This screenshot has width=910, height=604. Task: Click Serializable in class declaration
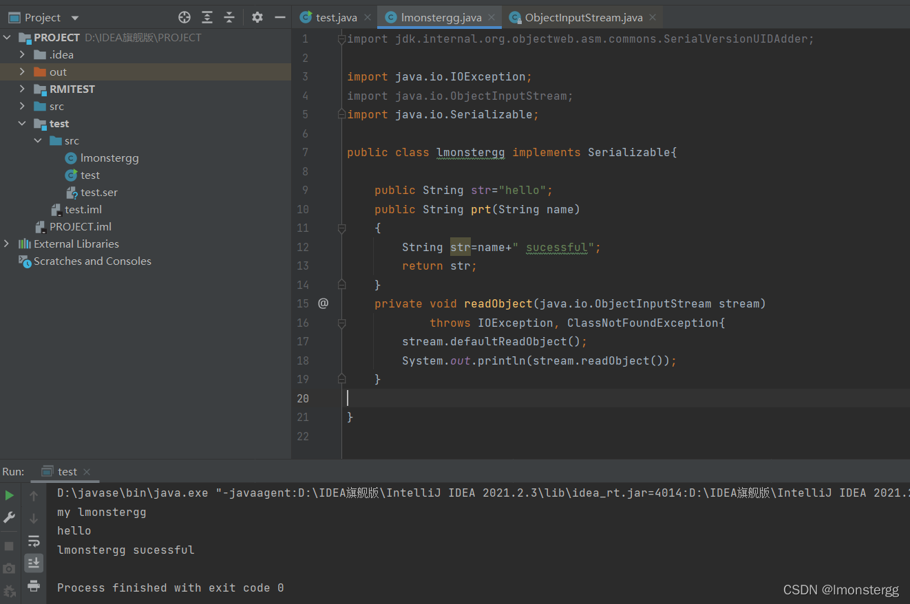629,152
